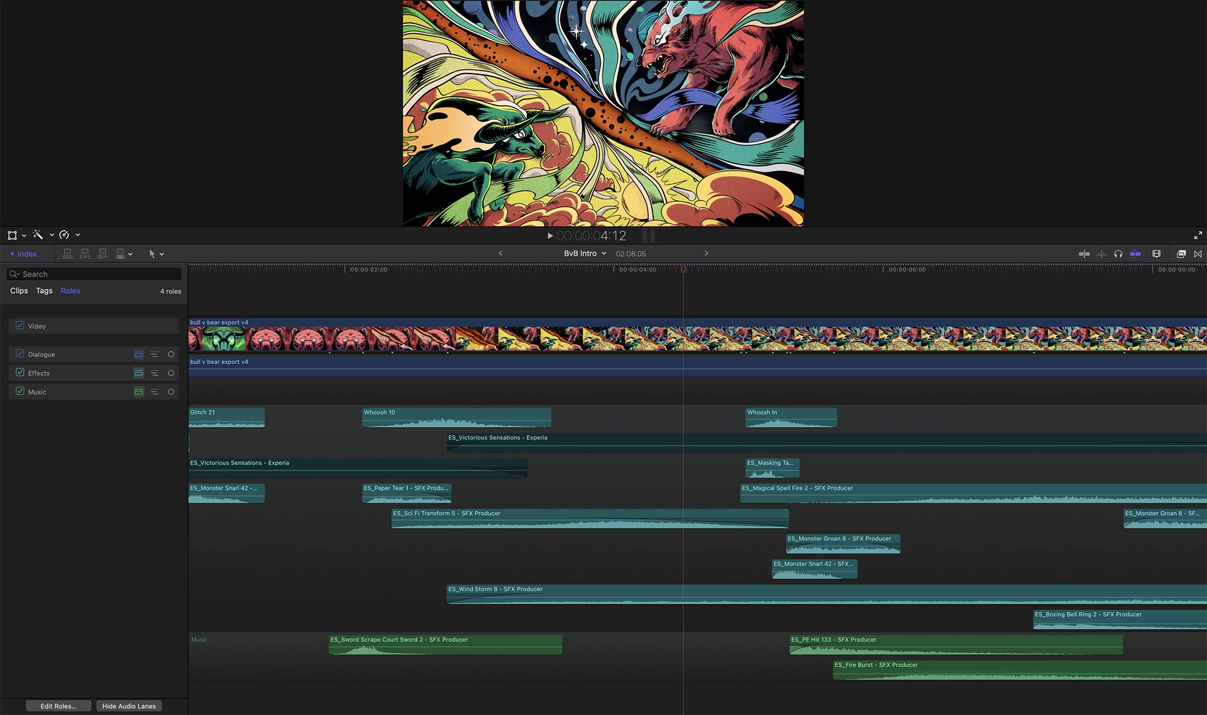
Task: Click the Edit Roles button
Action: pos(58,706)
